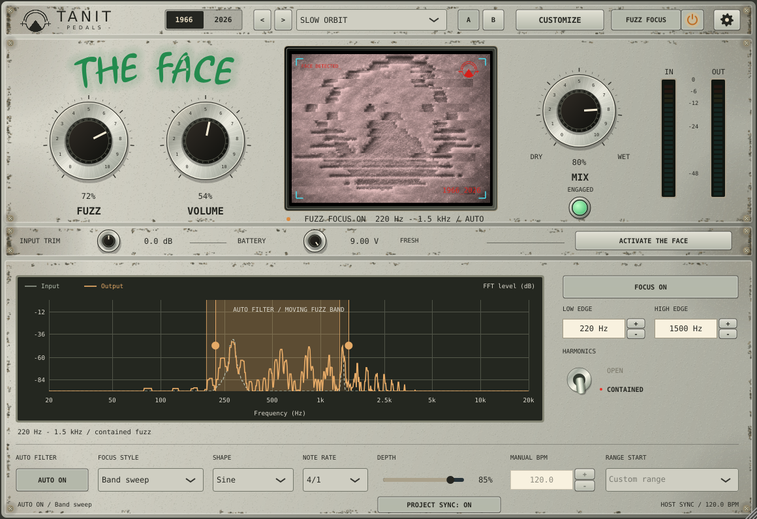Open the settings gear icon

tap(726, 20)
